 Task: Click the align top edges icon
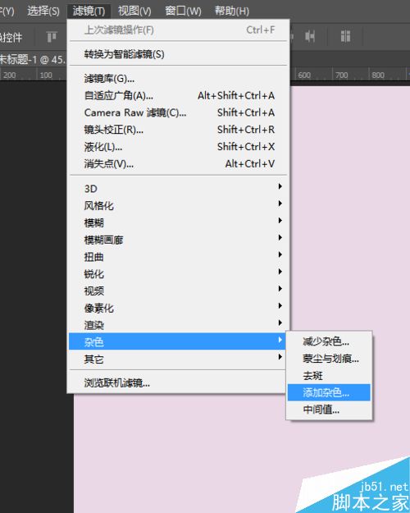click(52, 37)
